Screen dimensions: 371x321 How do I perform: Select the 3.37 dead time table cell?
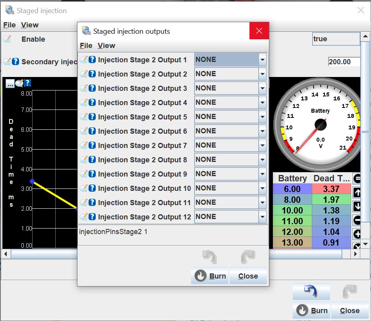click(331, 189)
